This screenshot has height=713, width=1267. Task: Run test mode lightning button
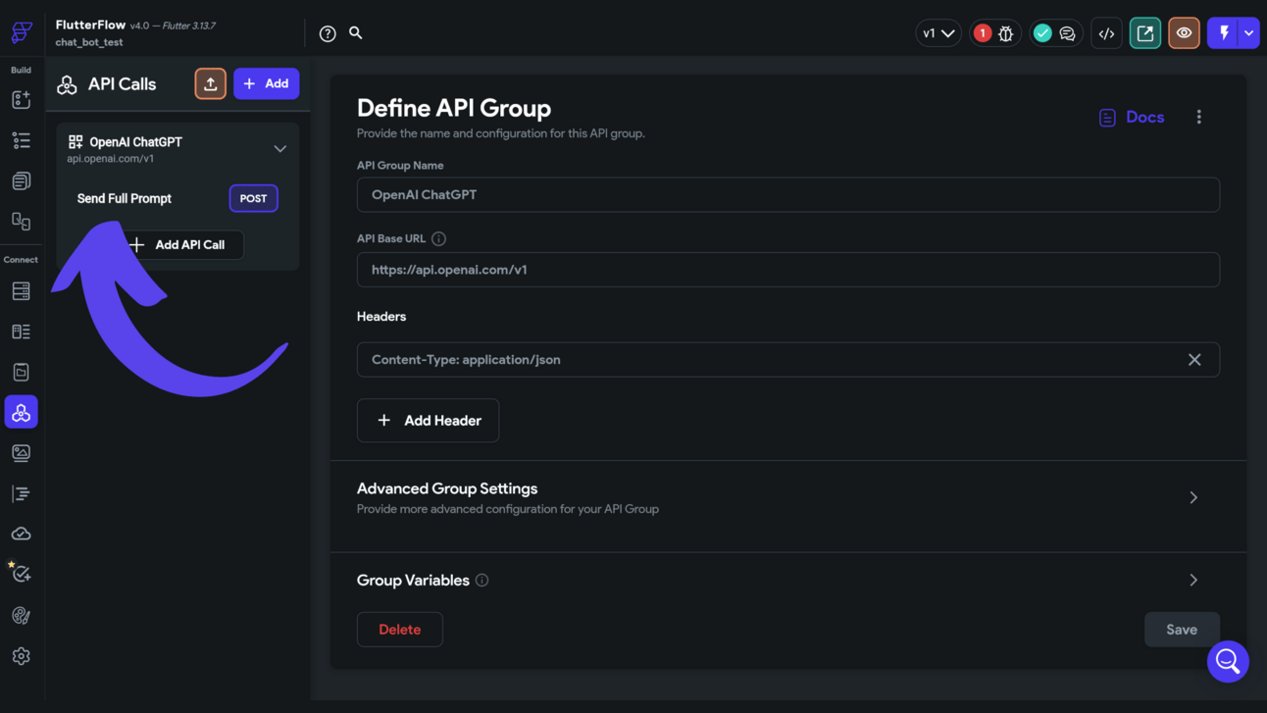(x=1223, y=33)
